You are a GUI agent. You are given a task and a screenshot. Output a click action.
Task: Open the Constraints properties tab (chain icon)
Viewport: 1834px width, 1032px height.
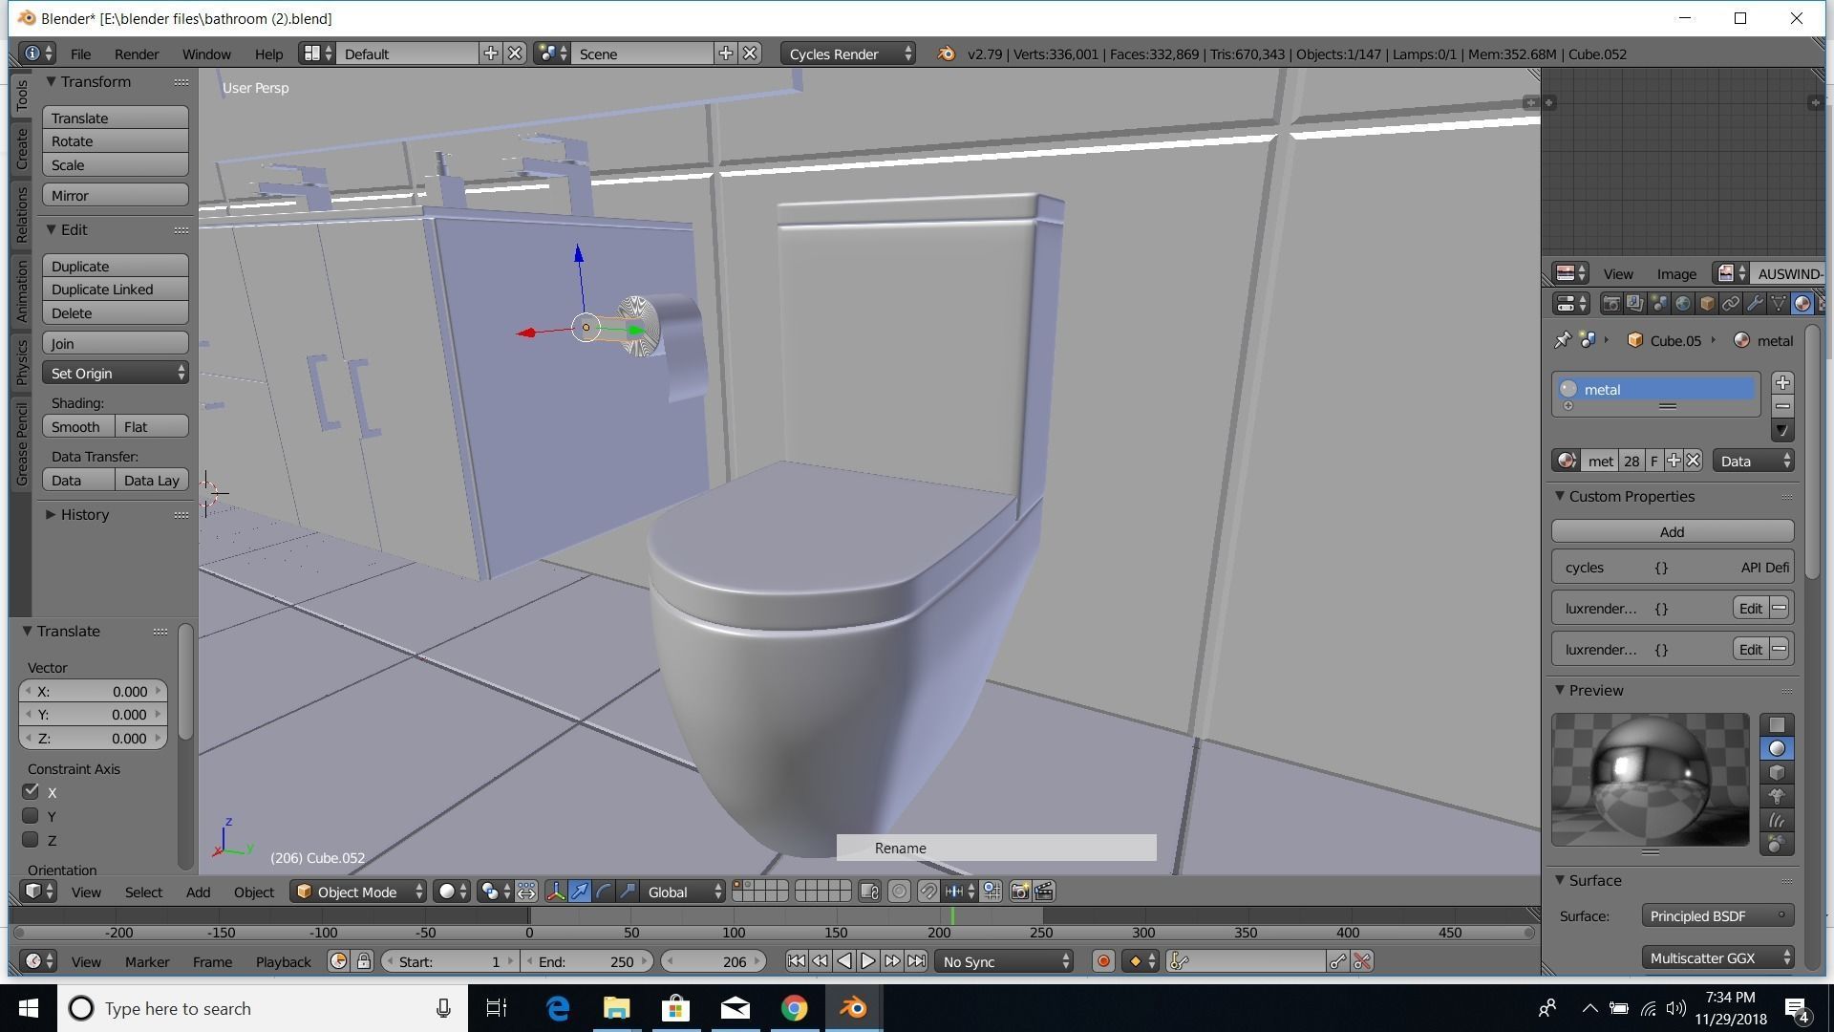point(1731,304)
